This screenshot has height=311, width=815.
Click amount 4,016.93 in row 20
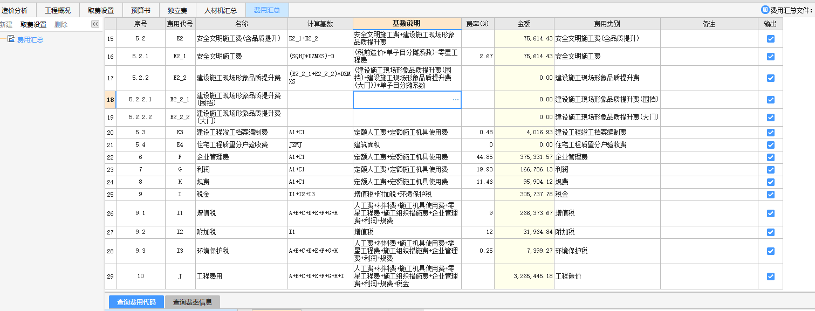tap(524, 132)
